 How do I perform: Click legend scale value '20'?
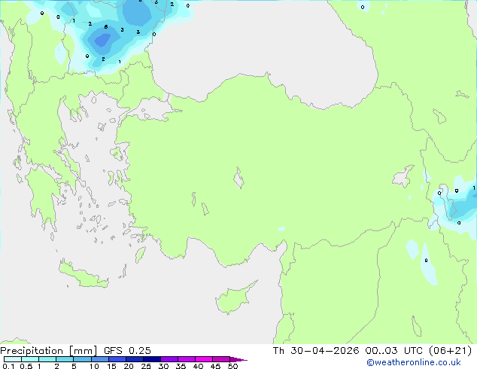click(x=129, y=366)
